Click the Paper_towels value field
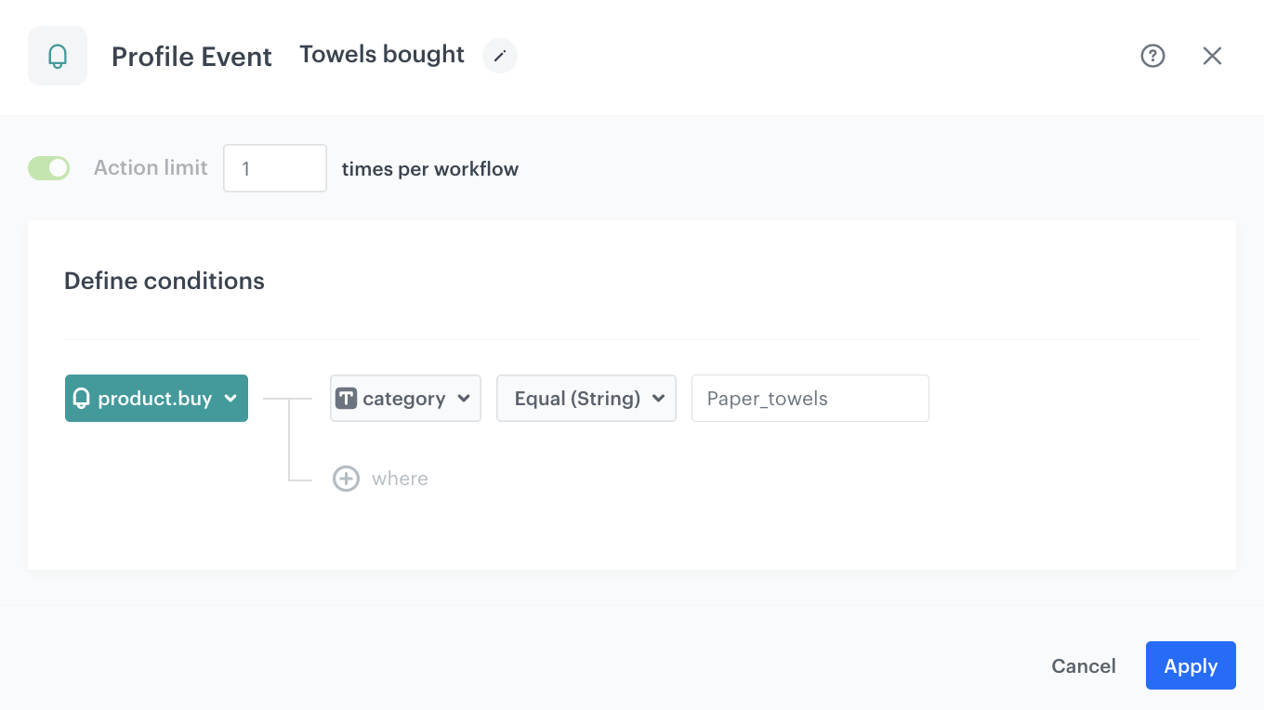 pos(810,398)
